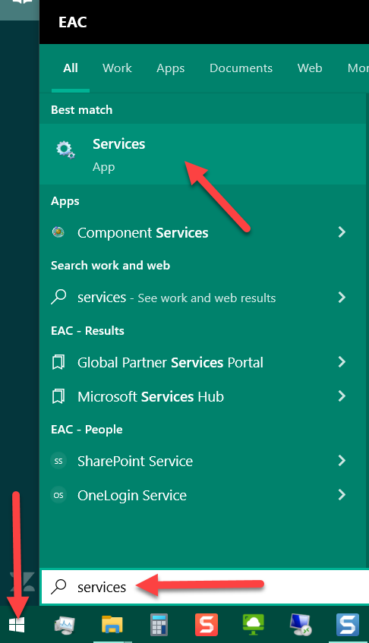Screen dimensions: 369x643
Task: Click the Services app gear icon
Action: coord(65,150)
